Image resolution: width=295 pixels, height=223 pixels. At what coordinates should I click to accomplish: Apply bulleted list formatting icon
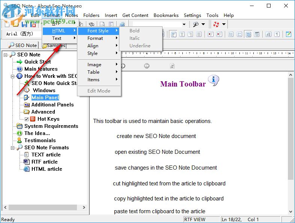point(231,34)
